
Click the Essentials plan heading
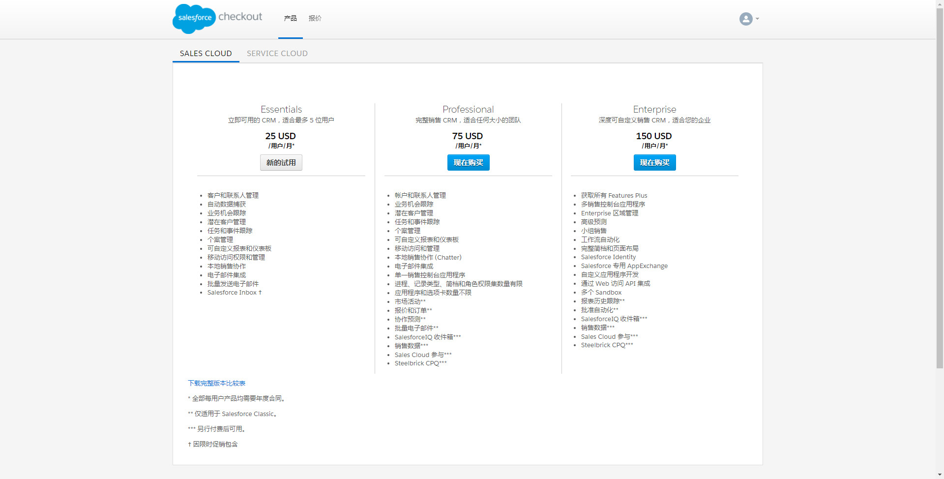pos(281,109)
